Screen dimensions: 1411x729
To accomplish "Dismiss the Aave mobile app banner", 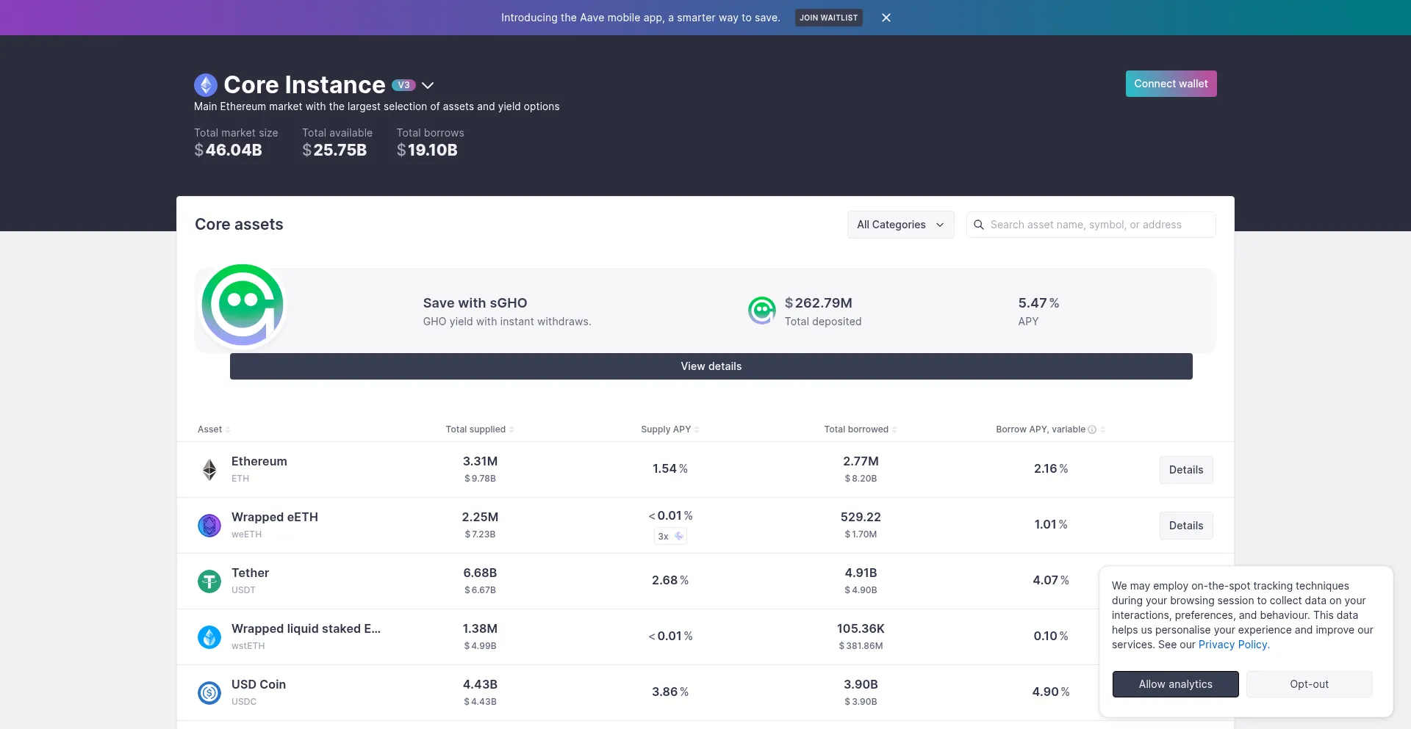I will click(886, 18).
